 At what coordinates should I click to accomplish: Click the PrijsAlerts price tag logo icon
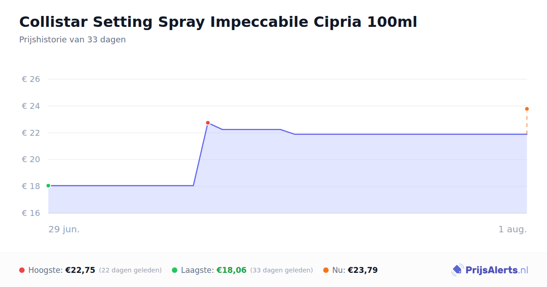point(457,270)
